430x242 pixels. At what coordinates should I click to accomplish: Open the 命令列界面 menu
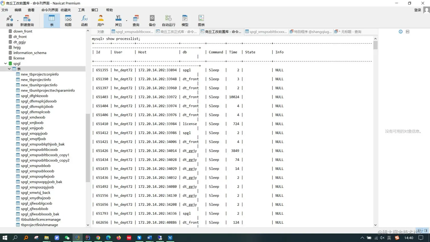click(x=50, y=10)
